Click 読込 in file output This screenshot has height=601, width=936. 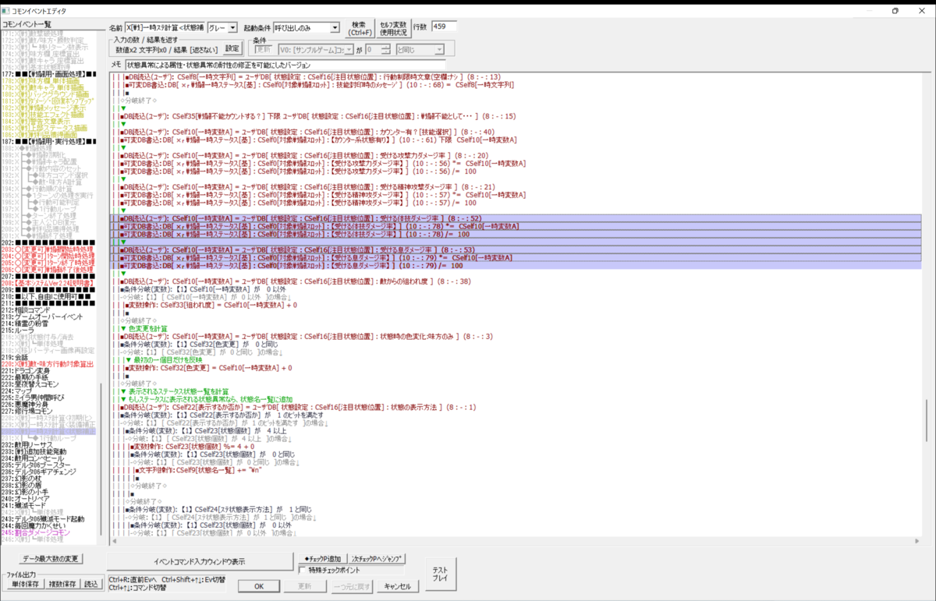point(91,584)
